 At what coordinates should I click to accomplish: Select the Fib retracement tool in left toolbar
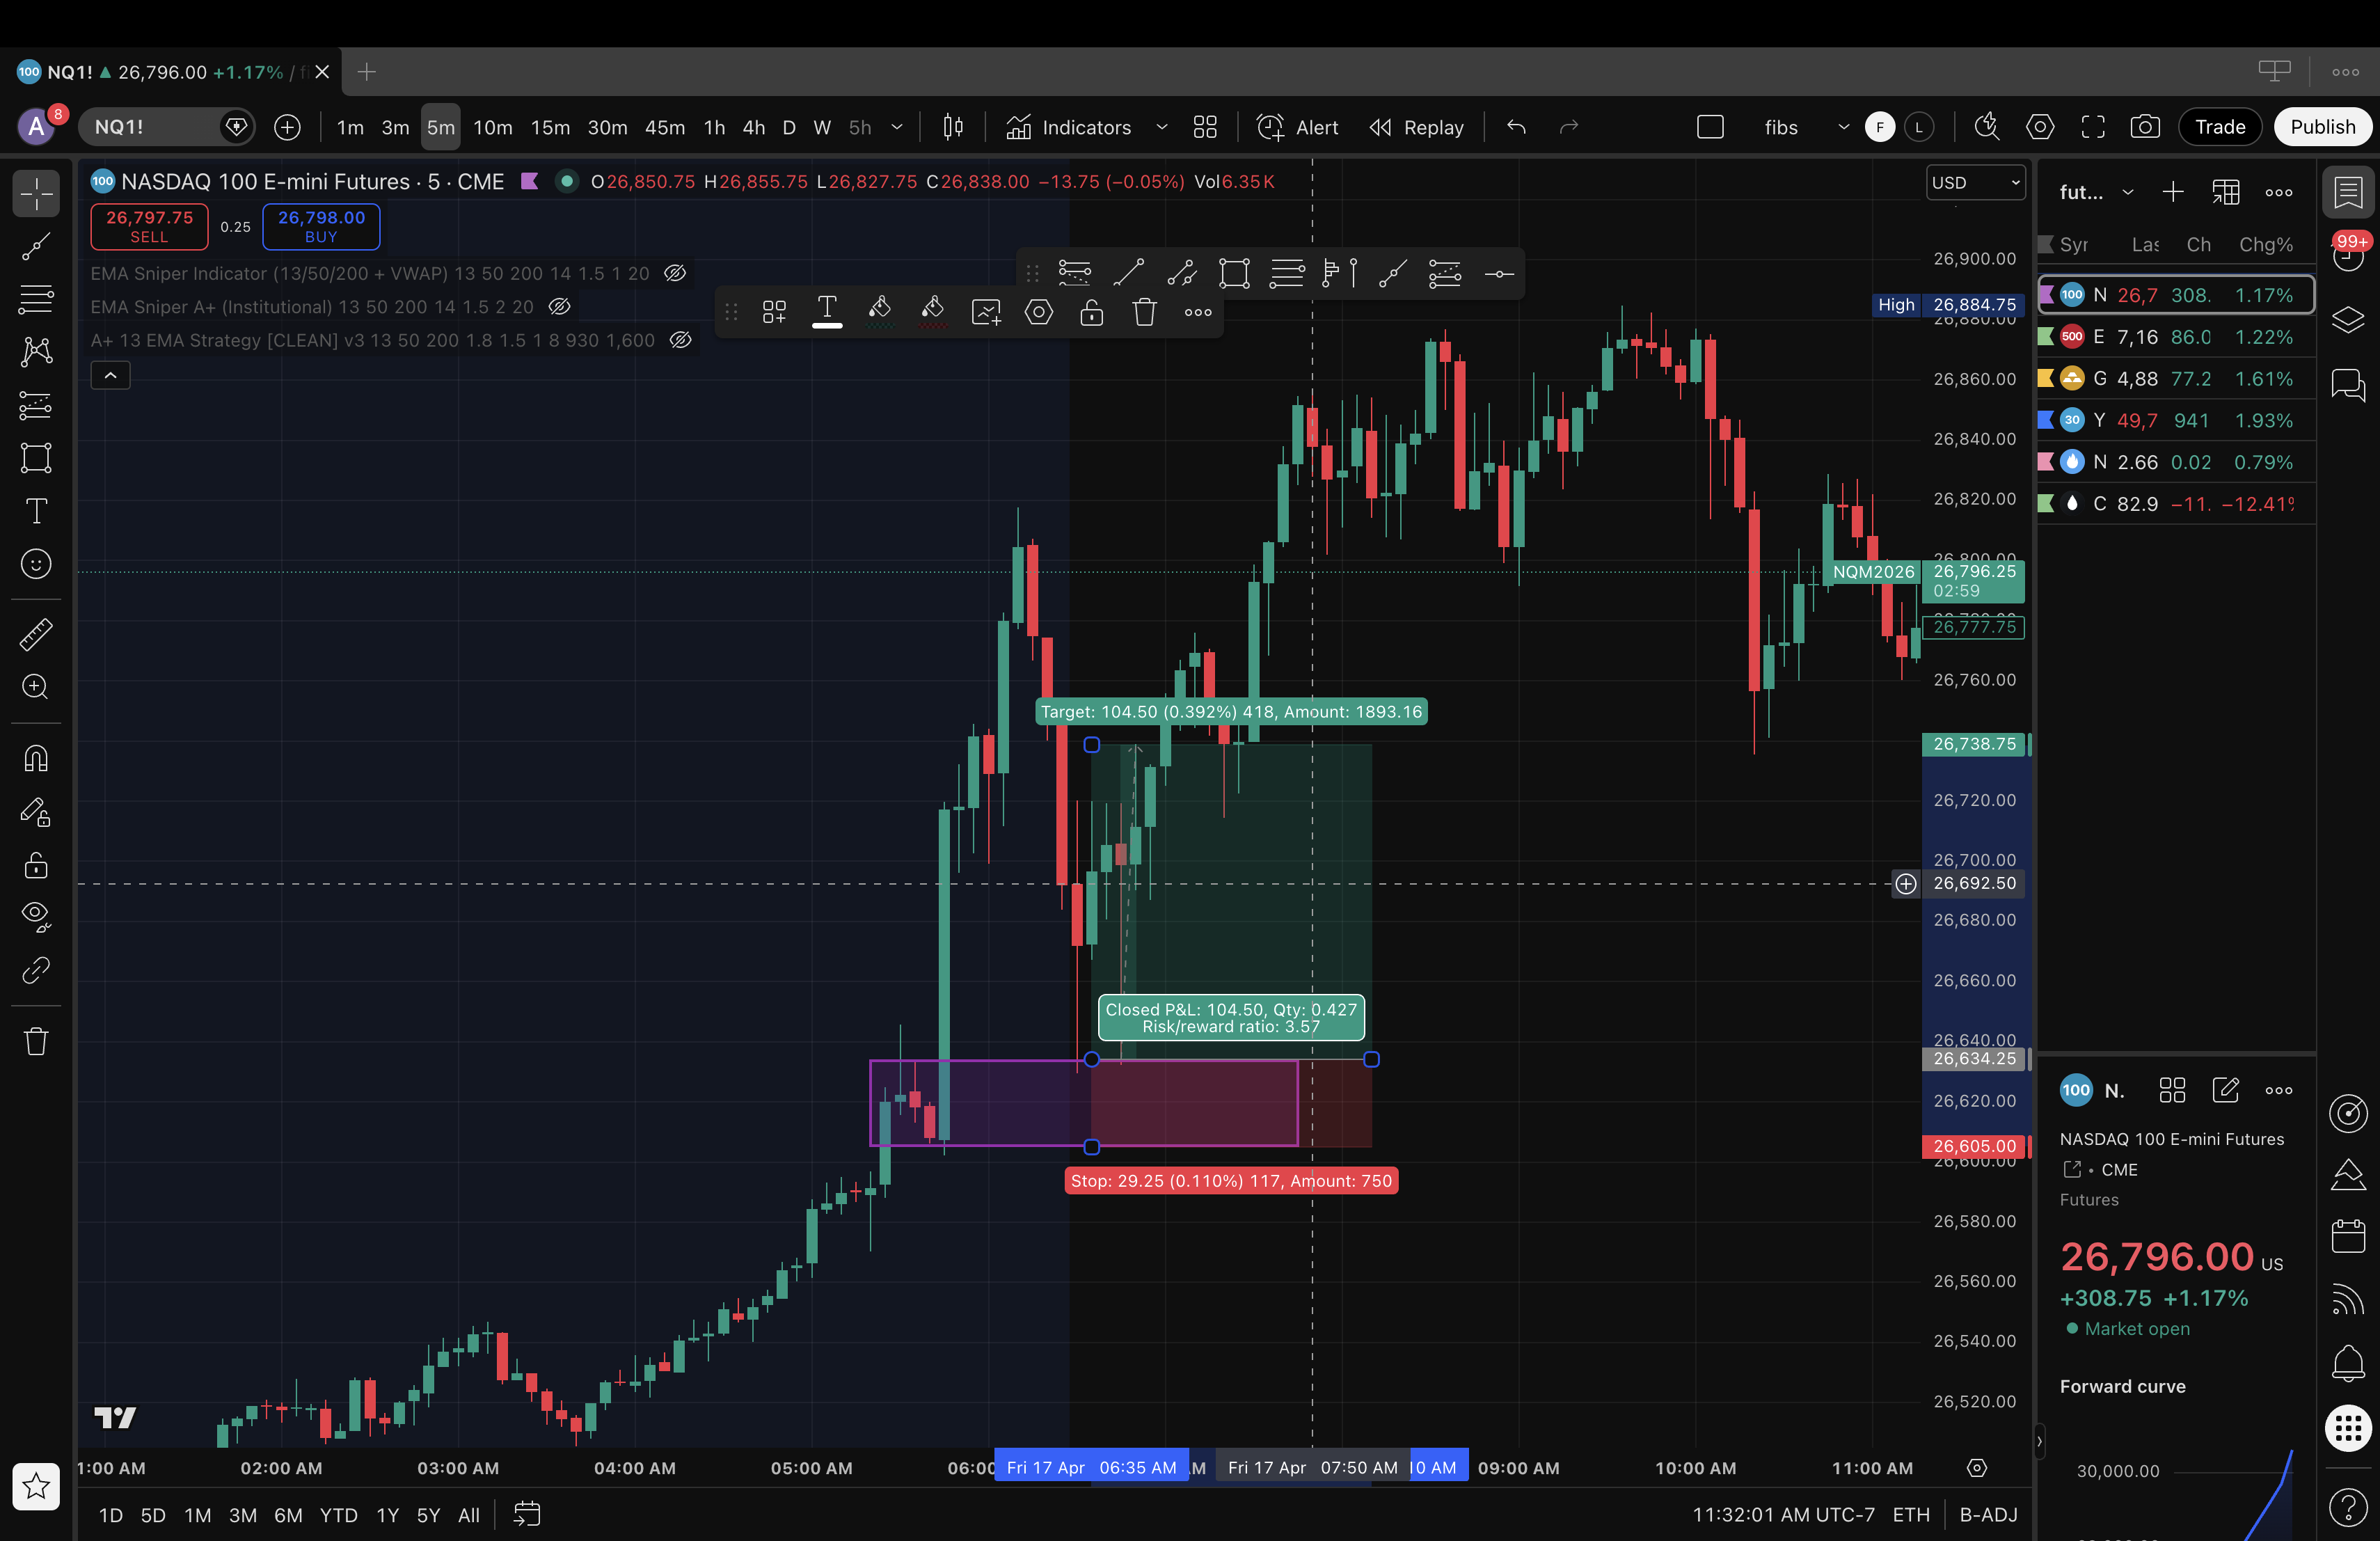pyautogui.click(x=36, y=299)
